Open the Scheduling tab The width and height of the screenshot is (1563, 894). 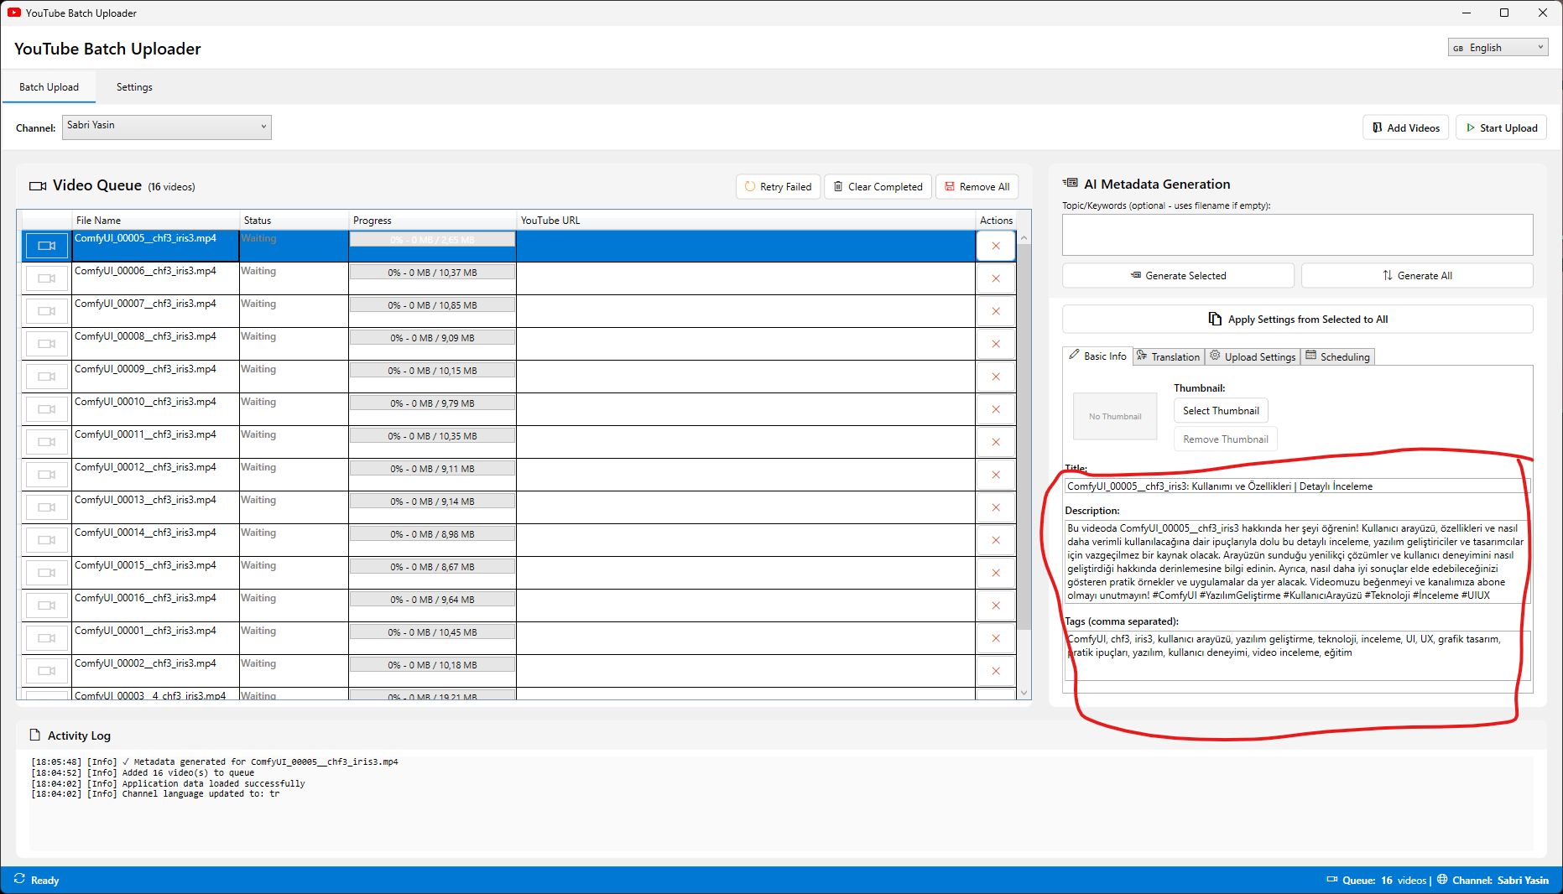[x=1337, y=356]
